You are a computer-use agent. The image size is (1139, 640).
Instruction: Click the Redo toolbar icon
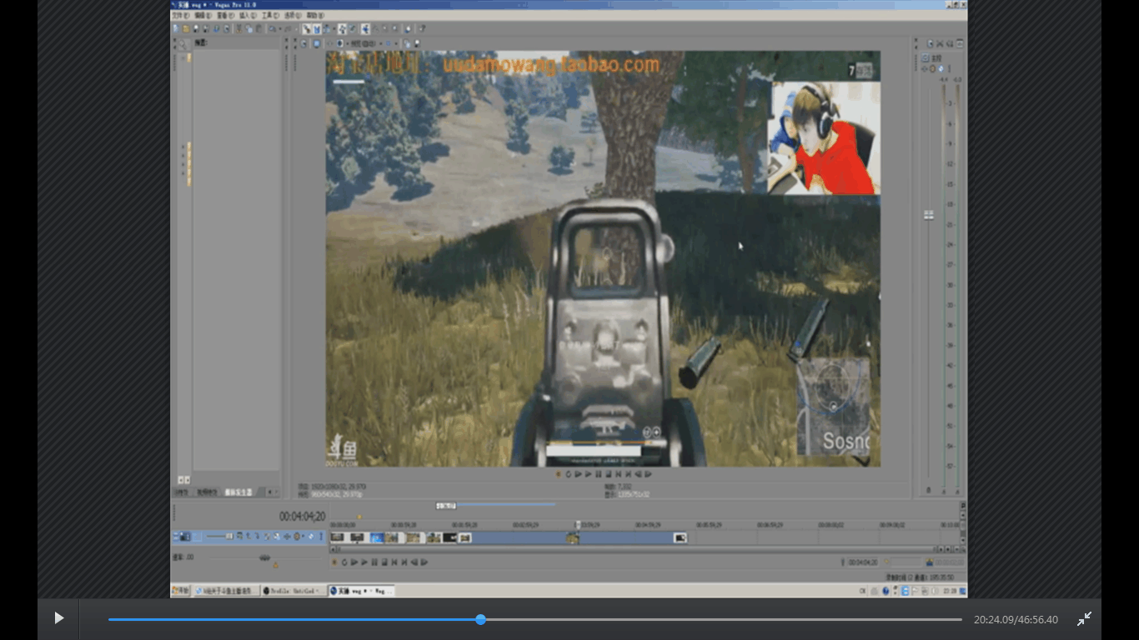[x=288, y=28]
